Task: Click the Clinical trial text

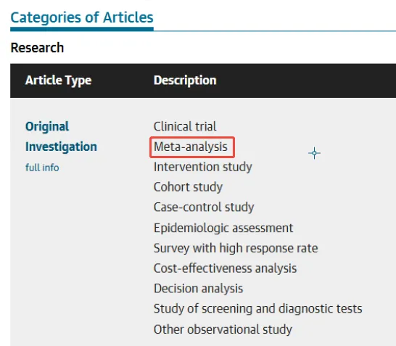Action: point(185,126)
